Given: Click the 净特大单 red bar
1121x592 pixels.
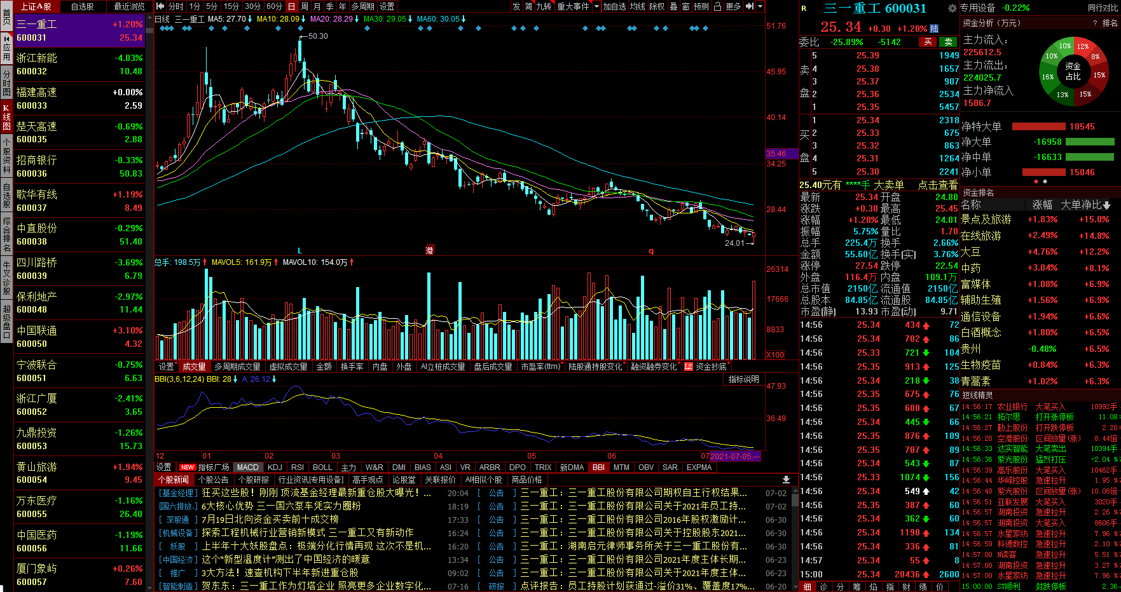Looking at the screenshot, I should point(1039,126).
